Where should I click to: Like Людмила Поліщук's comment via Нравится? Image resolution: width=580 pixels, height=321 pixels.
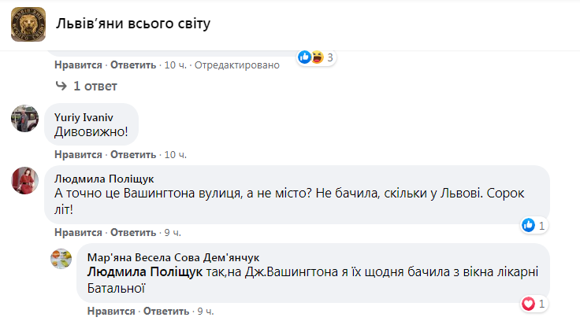point(79,233)
